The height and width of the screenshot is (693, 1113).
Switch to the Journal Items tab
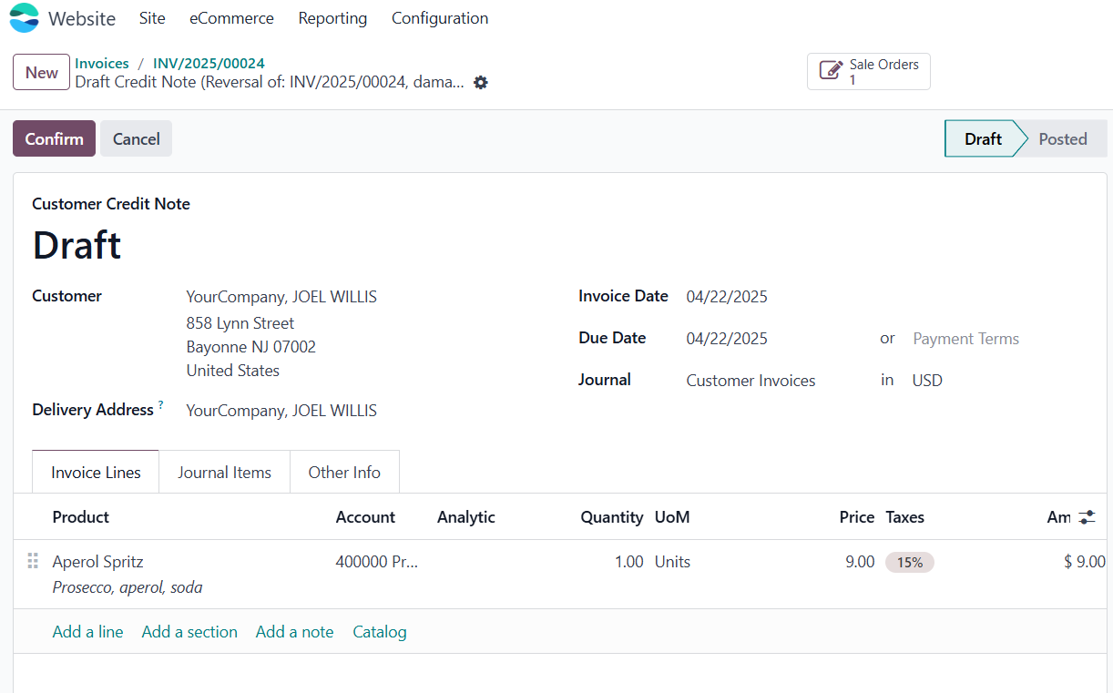[224, 473]
